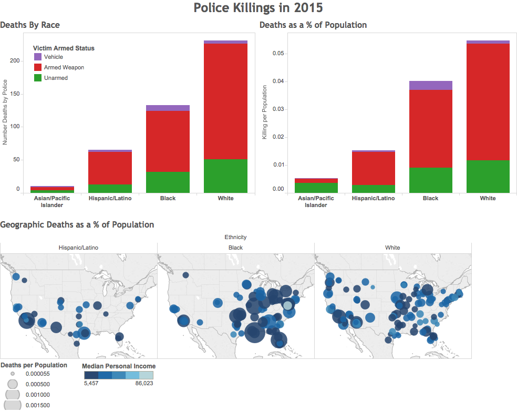Click the red Armed Weapon legend swatch
The height and width of the screenshot is (412, 517).
[38, 67]
